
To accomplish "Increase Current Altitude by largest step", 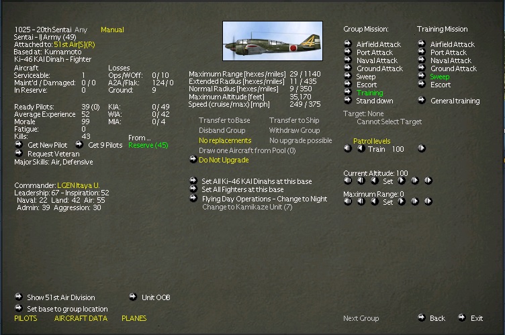I will tap(428, 181).
